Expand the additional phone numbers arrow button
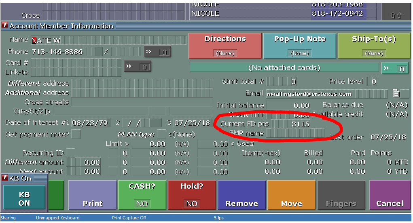The image size is (413, 223). click(157, 52)
